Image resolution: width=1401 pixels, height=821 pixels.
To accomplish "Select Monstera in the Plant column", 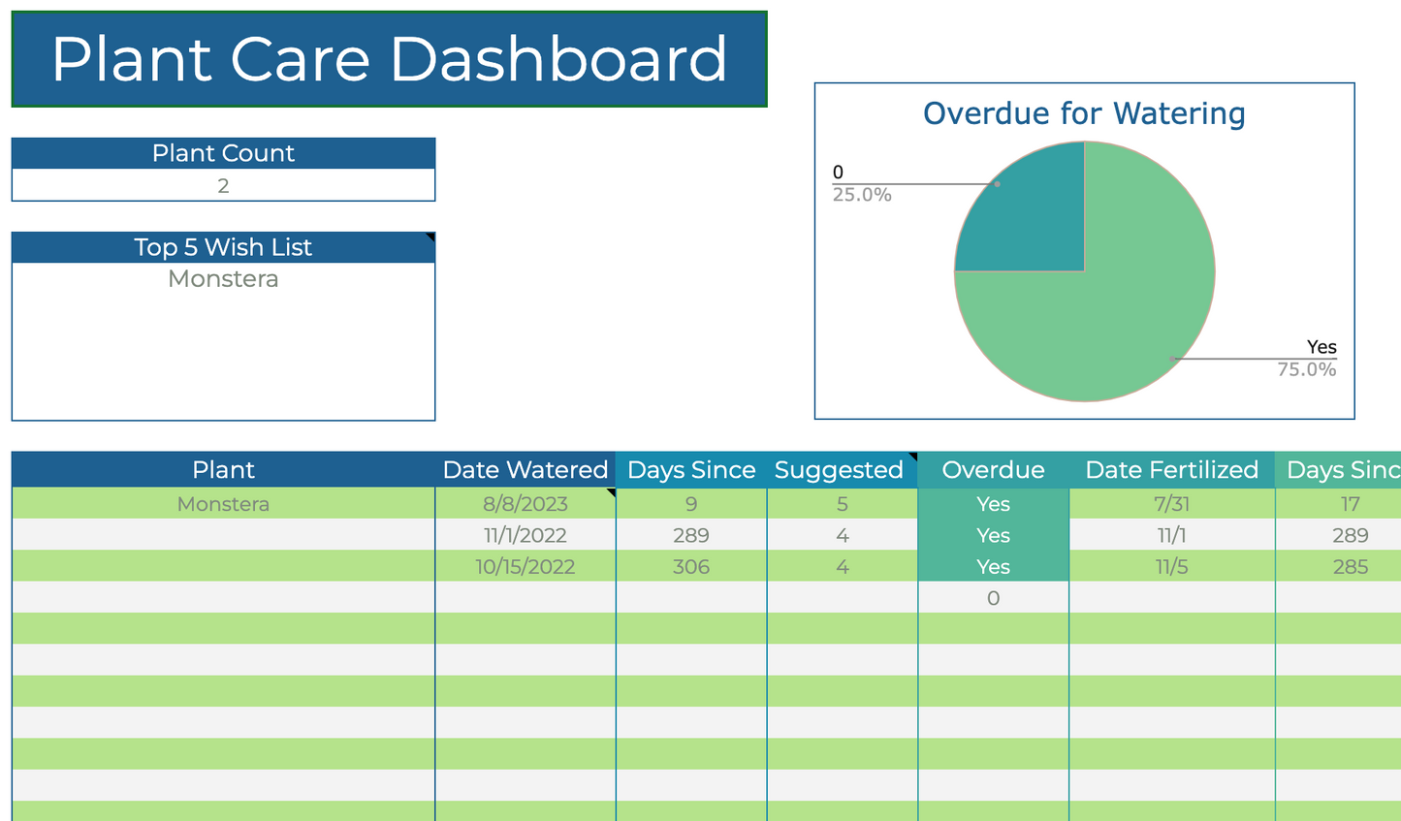I will (x=223, y=504).
